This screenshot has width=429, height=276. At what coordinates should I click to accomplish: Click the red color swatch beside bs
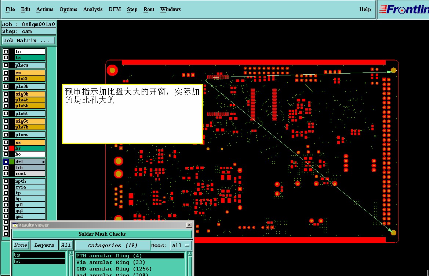pyautogui.click(x=12, y=148)
